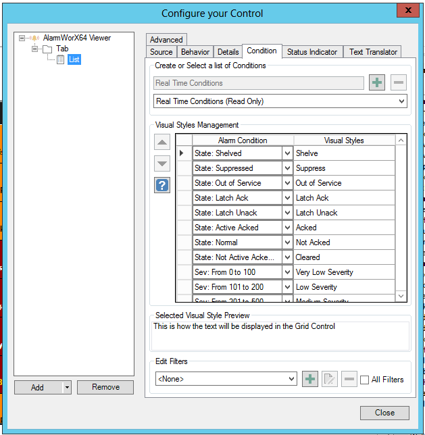Image resolution: width=425 pixels, height=435 pixels.
Task: Open the blue question mark help icon
Action: tap(162, 185)
